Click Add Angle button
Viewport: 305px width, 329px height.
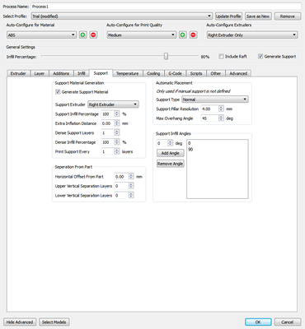tap(171, 153)
